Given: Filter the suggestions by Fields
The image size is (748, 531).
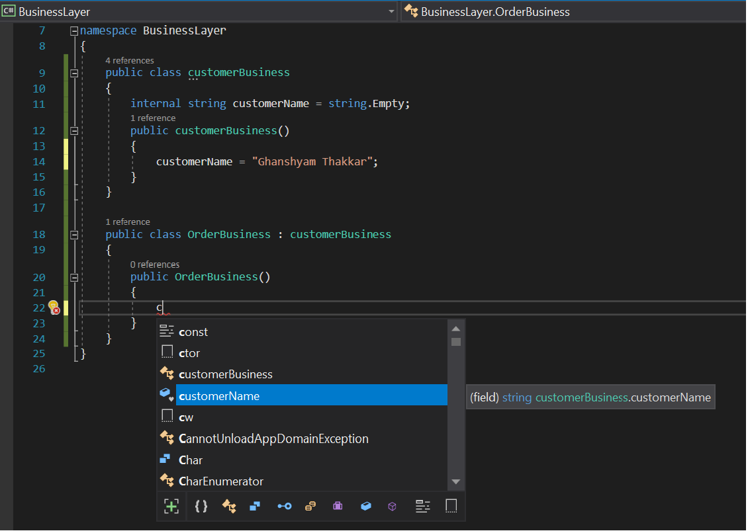Looking at the screenshot, I should [366, 506].
